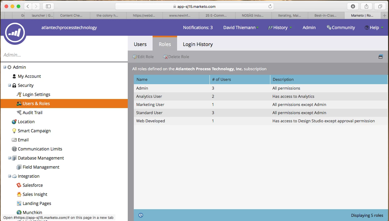Select the Marketing User role row
The image size is (389, 221).
click(261, 104)
